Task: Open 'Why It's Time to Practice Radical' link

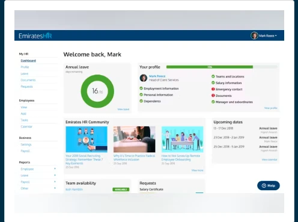Action: [x=134, y=158]
